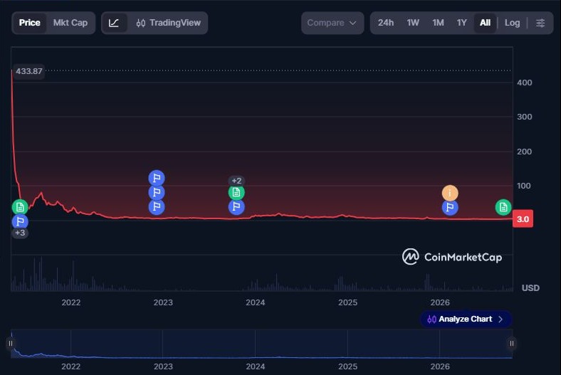Toggle the Log scale
561x375 pixels.
(512, 23)
